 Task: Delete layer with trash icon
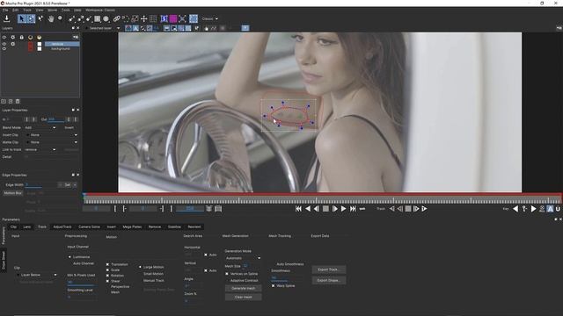tap(18, 102)
